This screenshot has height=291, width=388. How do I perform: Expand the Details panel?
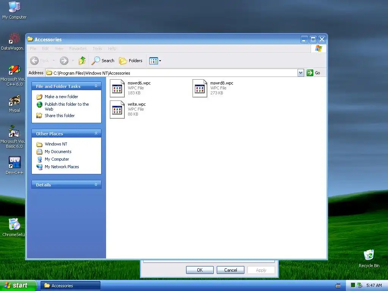click(x=96, y=185)
